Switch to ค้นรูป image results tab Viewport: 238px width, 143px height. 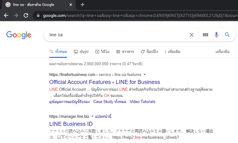point(81,52)
